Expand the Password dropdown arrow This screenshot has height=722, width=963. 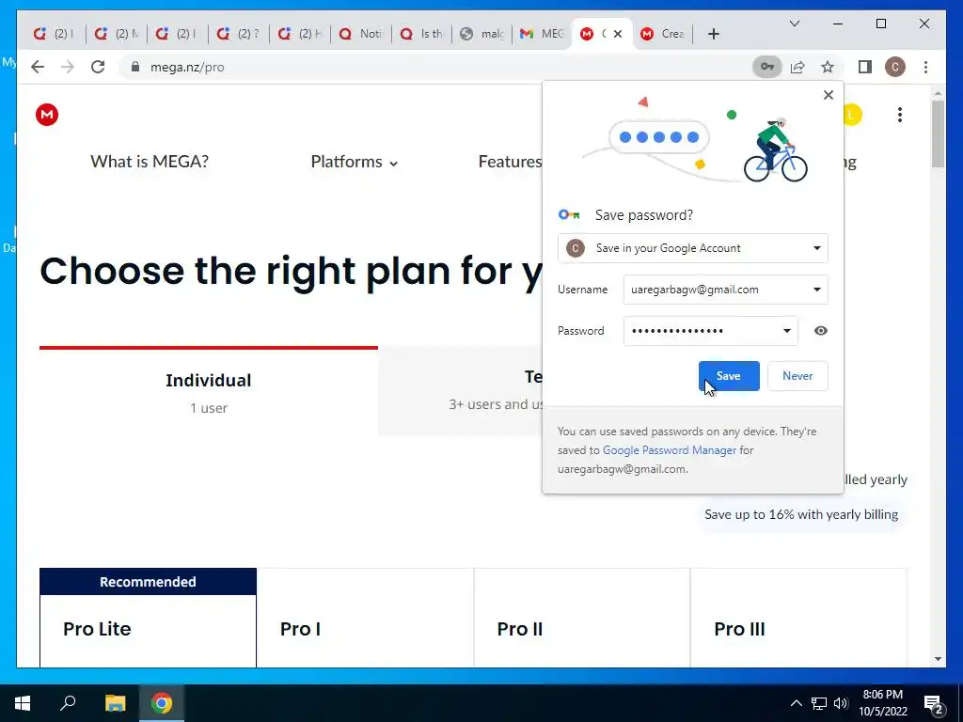(x=787, y=331)
